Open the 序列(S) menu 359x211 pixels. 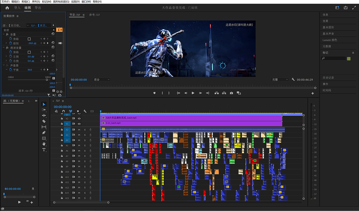point(36,2)
